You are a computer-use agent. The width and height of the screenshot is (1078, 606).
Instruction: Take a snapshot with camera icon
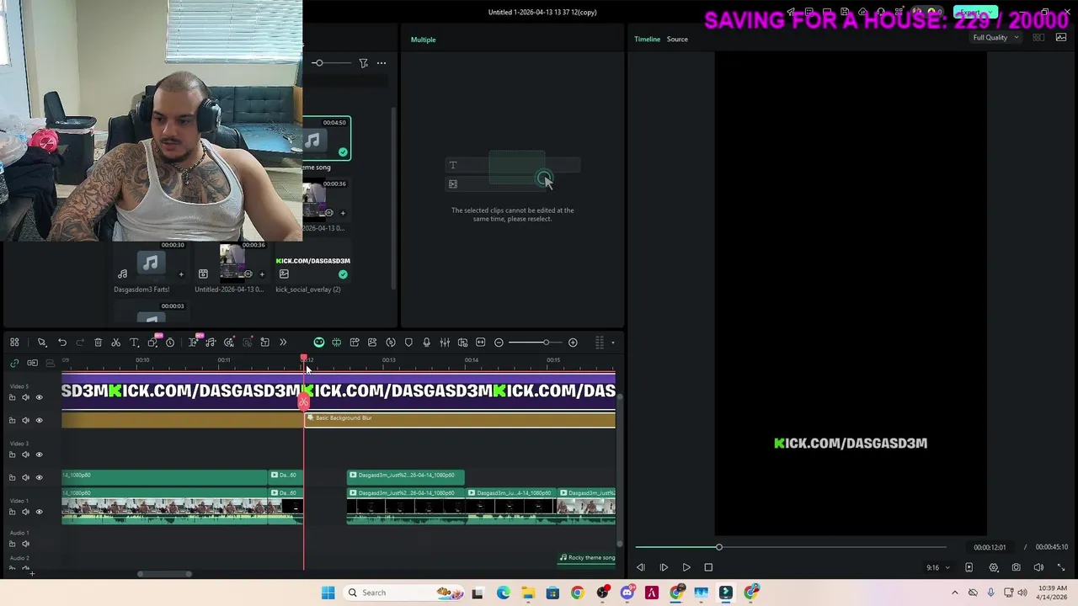(1016, 568)
